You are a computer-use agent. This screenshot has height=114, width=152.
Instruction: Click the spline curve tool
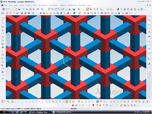coord(3,34)
